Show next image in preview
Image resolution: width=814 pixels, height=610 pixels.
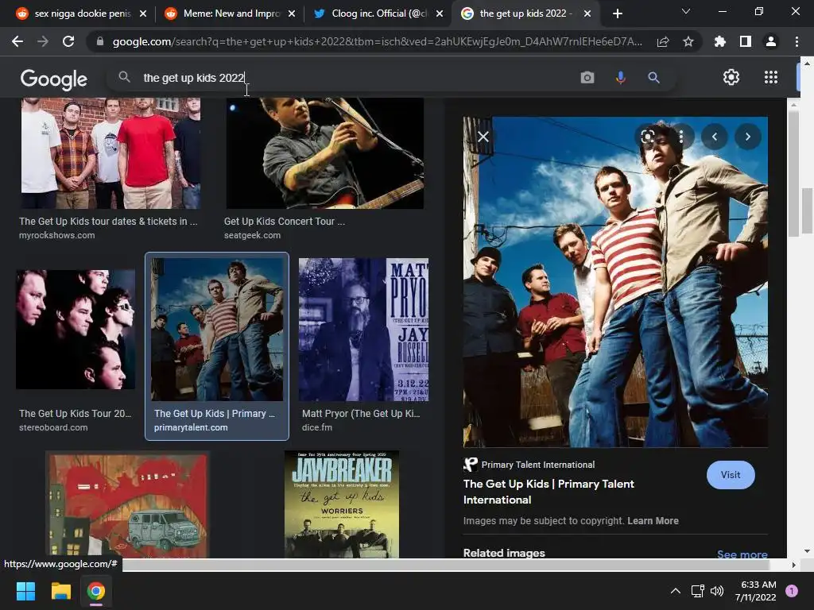pyautogui.click(x=747, y=137)
